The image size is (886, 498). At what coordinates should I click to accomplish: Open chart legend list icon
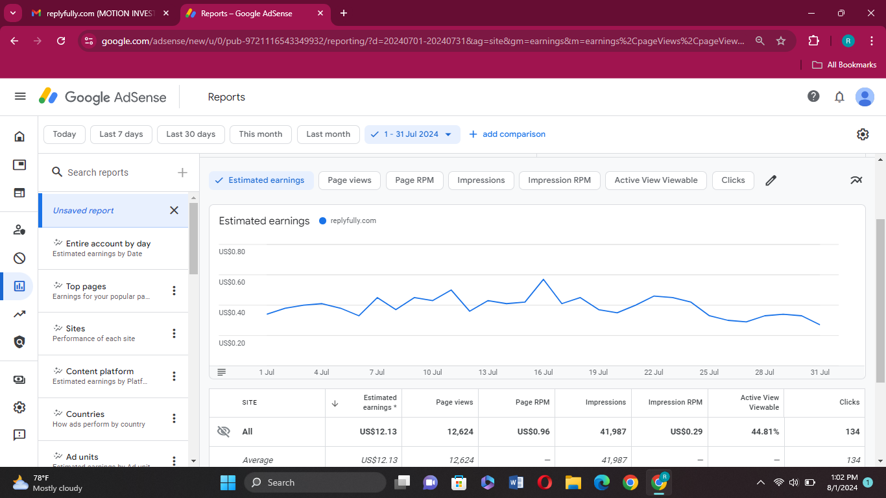pos(222,372)
